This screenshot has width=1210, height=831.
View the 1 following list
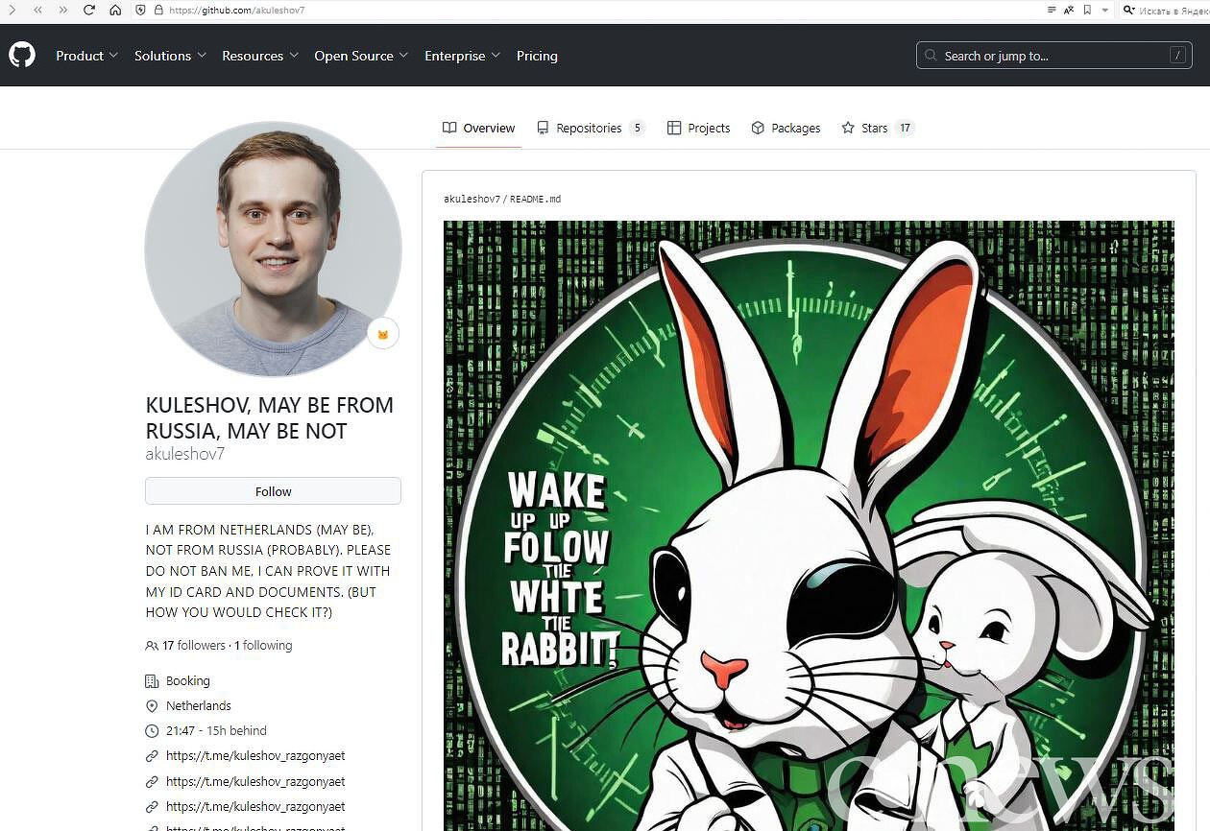pos(263,646)
